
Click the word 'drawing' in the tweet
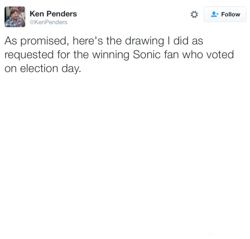144,41
